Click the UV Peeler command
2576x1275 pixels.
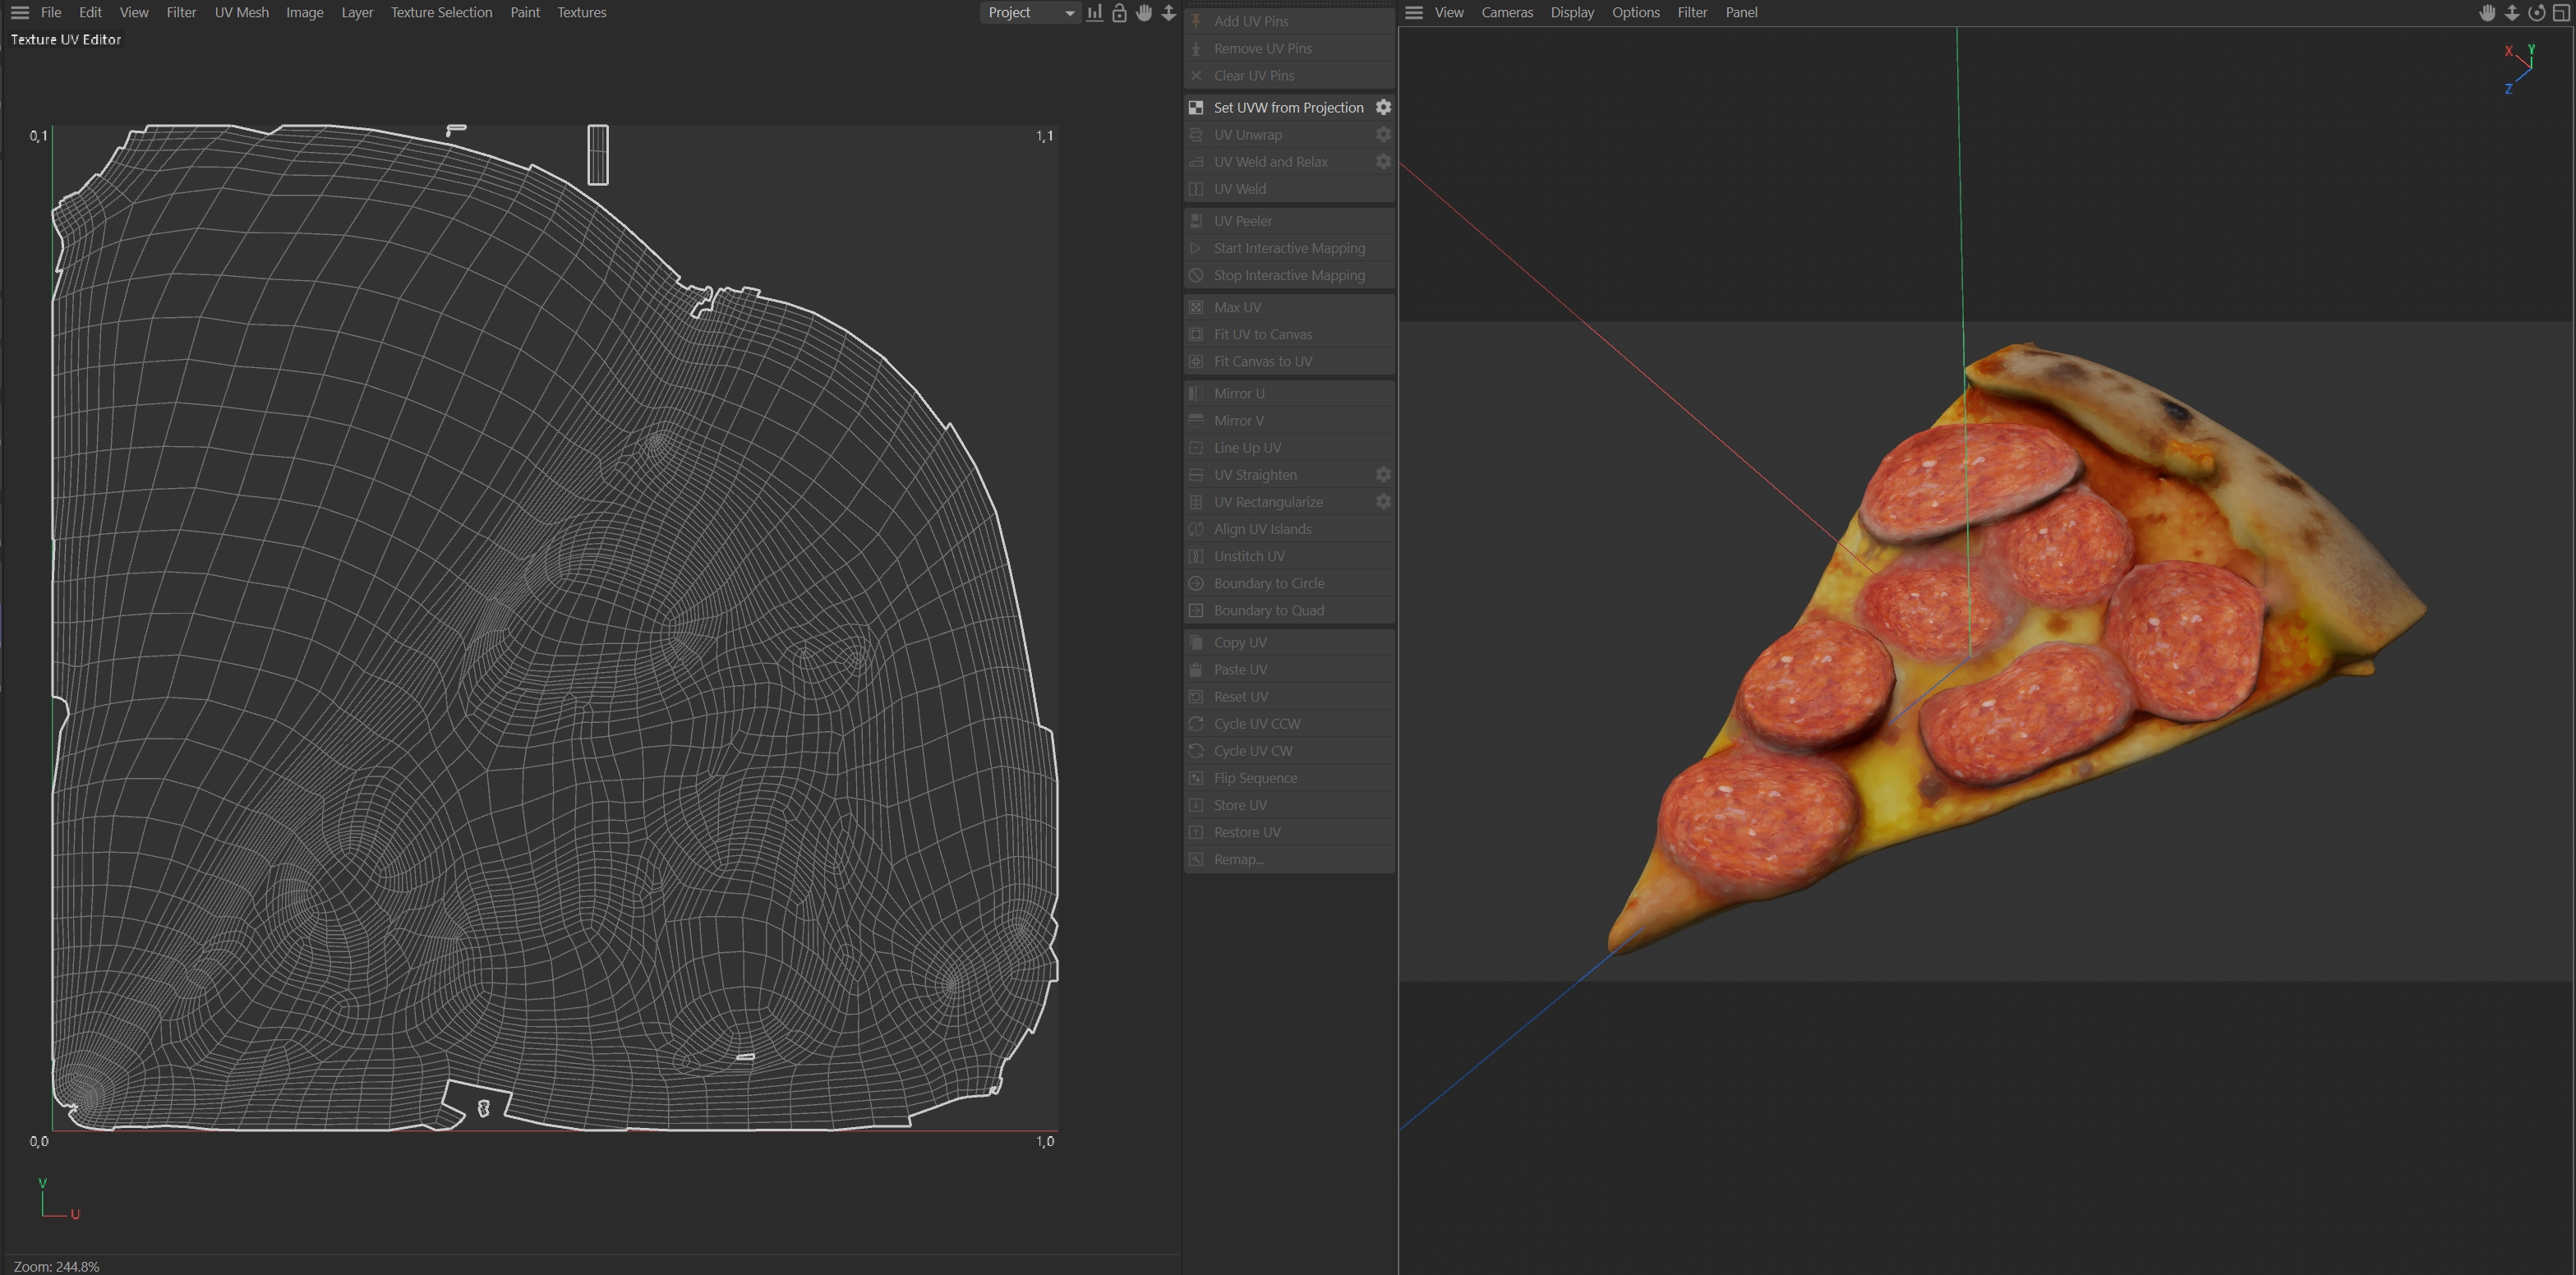pyautogui.click(x=1242, y=221)
